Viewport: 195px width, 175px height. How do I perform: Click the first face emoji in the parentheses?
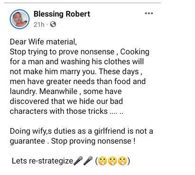[102, 161]
